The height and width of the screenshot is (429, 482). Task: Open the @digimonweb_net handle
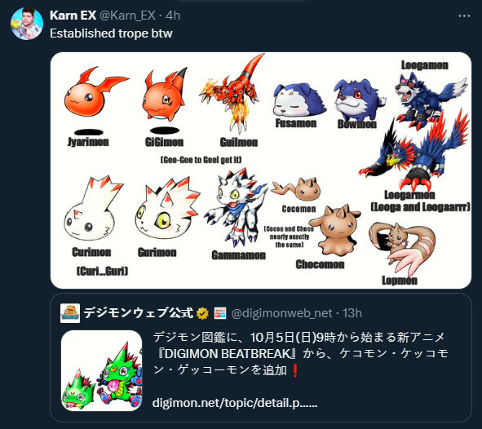(281, 313)
